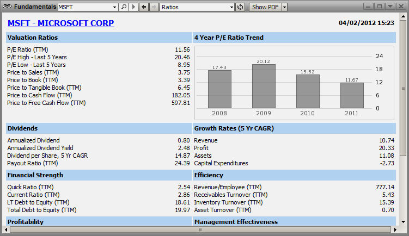Screen dimensions: 409x236
Task: Click the Show PDF button
Action: [x=265, y=7]
